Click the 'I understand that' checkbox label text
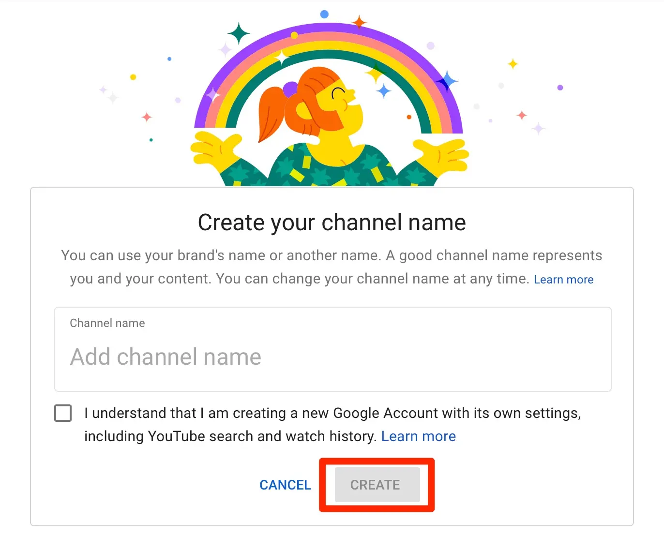 click(x=332, y=413)
